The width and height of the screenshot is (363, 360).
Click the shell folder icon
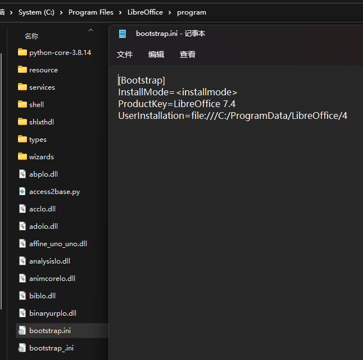point(22,104)
